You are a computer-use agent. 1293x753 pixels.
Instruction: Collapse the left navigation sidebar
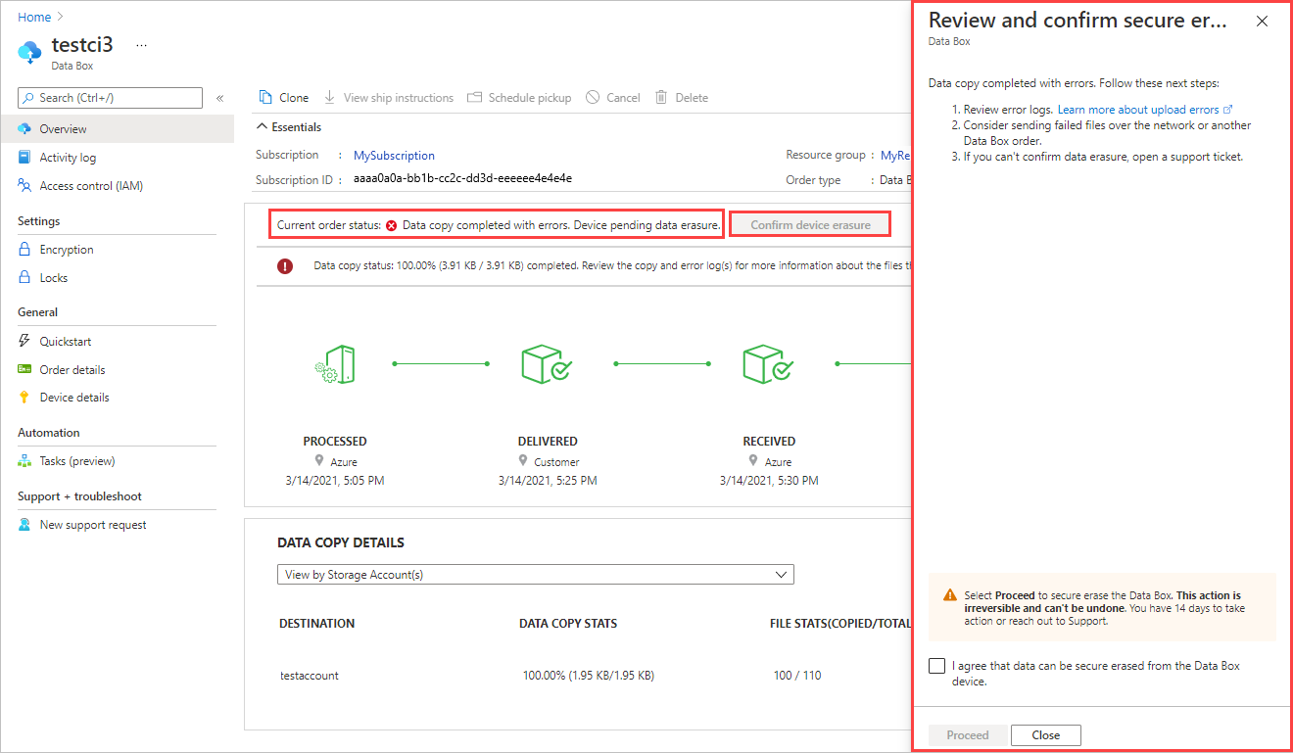point(219,97)
